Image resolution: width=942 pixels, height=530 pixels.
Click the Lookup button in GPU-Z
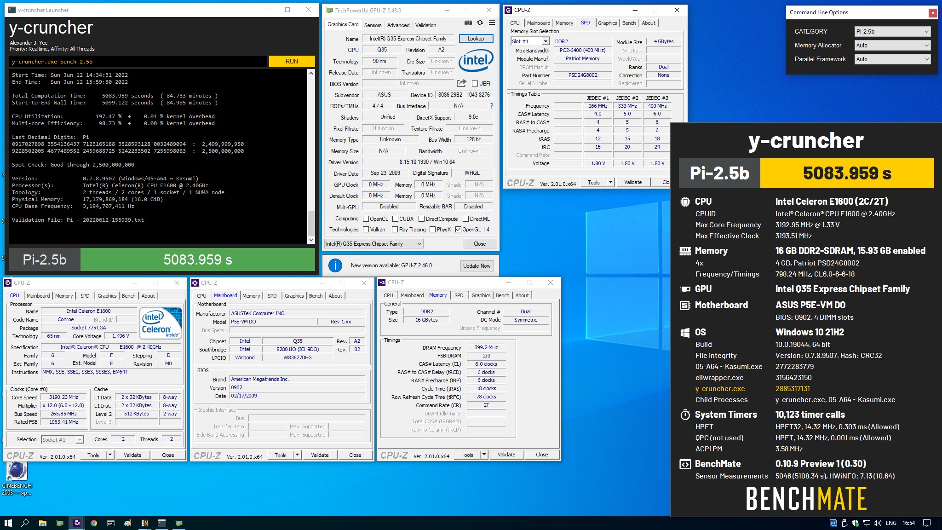(x=476, y=39)
